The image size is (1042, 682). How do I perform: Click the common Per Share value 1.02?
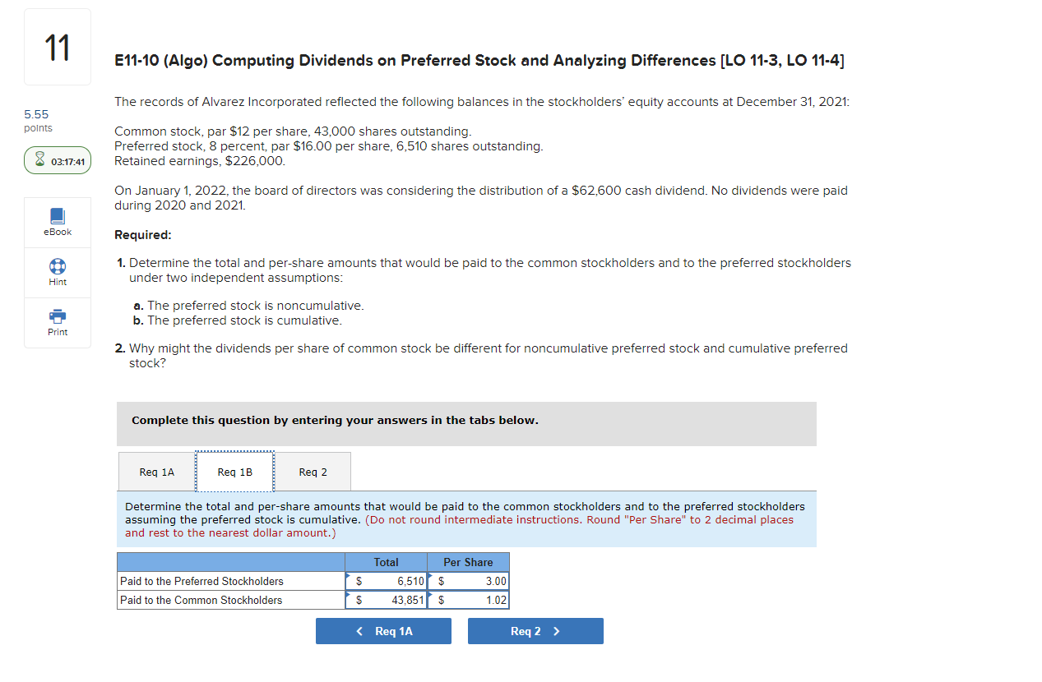point(468,600)
